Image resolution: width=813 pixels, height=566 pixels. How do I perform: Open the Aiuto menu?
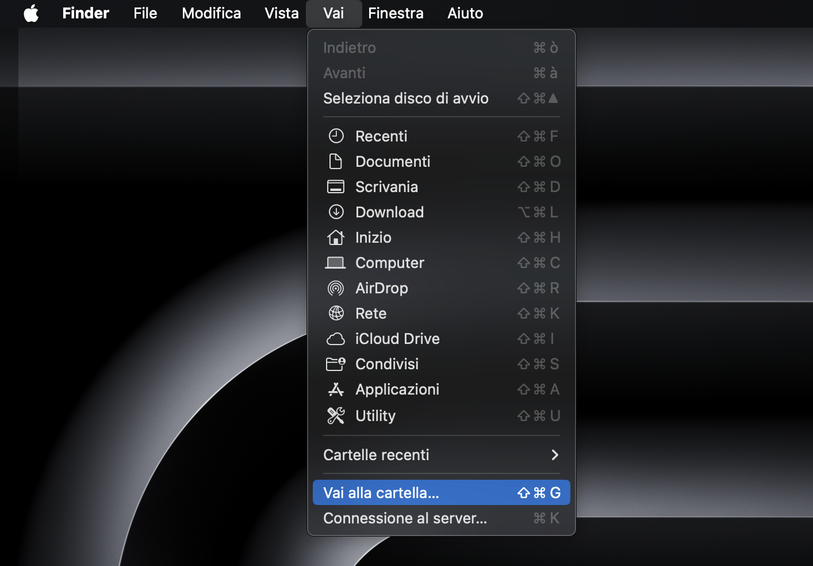pyautogui.click(x=465, y=13)
